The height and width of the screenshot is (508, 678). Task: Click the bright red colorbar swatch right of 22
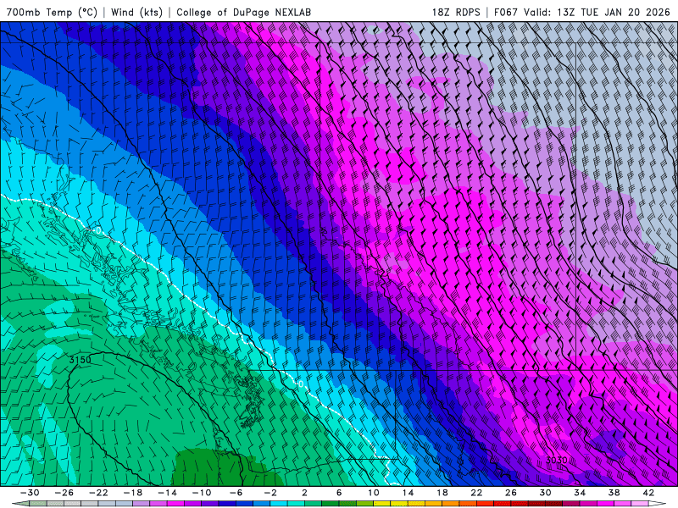click(485, 504)
